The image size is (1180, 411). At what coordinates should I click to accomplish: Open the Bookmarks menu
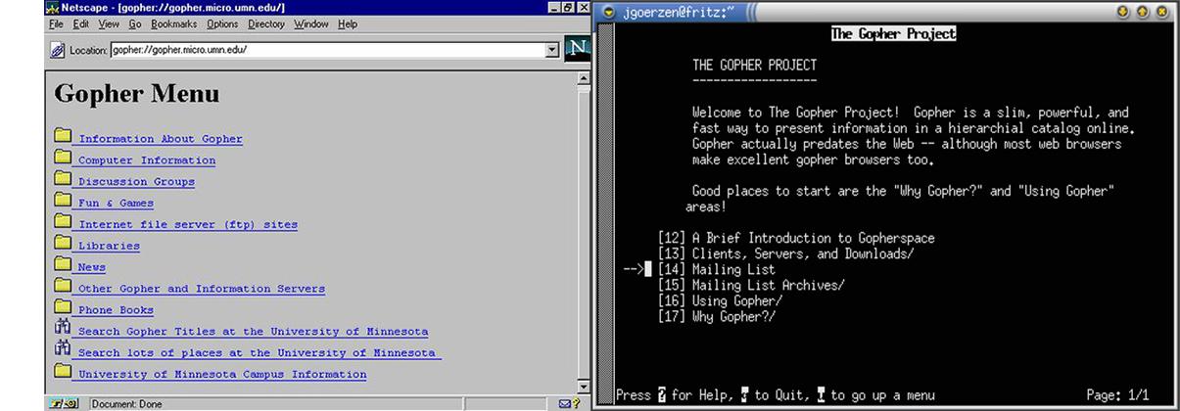pyautogui.click(x=170, y=23)
